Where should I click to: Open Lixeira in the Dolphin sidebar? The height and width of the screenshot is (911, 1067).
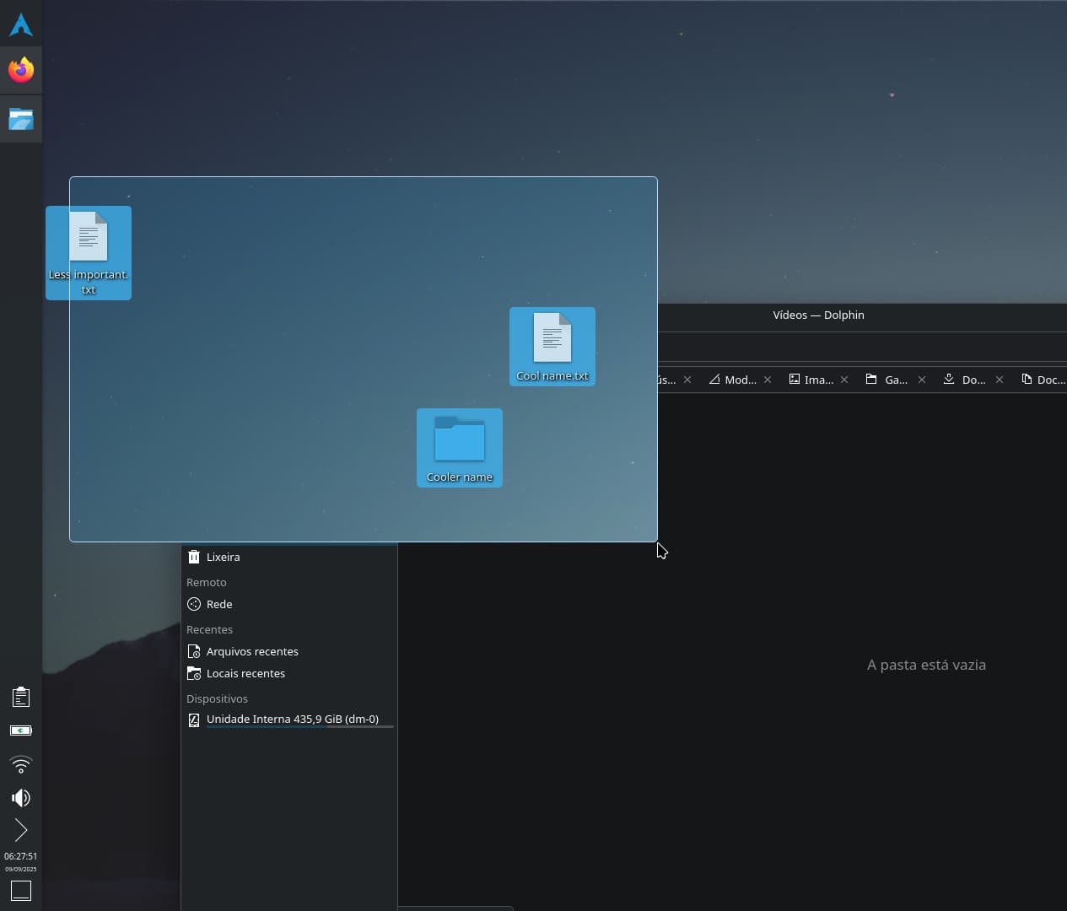pos(224,557)
